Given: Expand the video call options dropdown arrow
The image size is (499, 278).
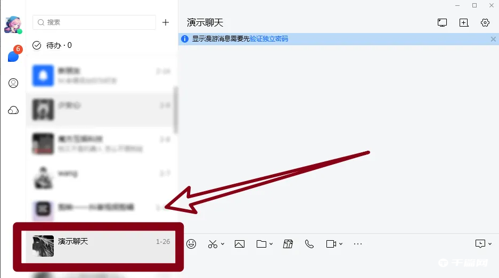Looking at the screenshot, I should click(341, 244).
